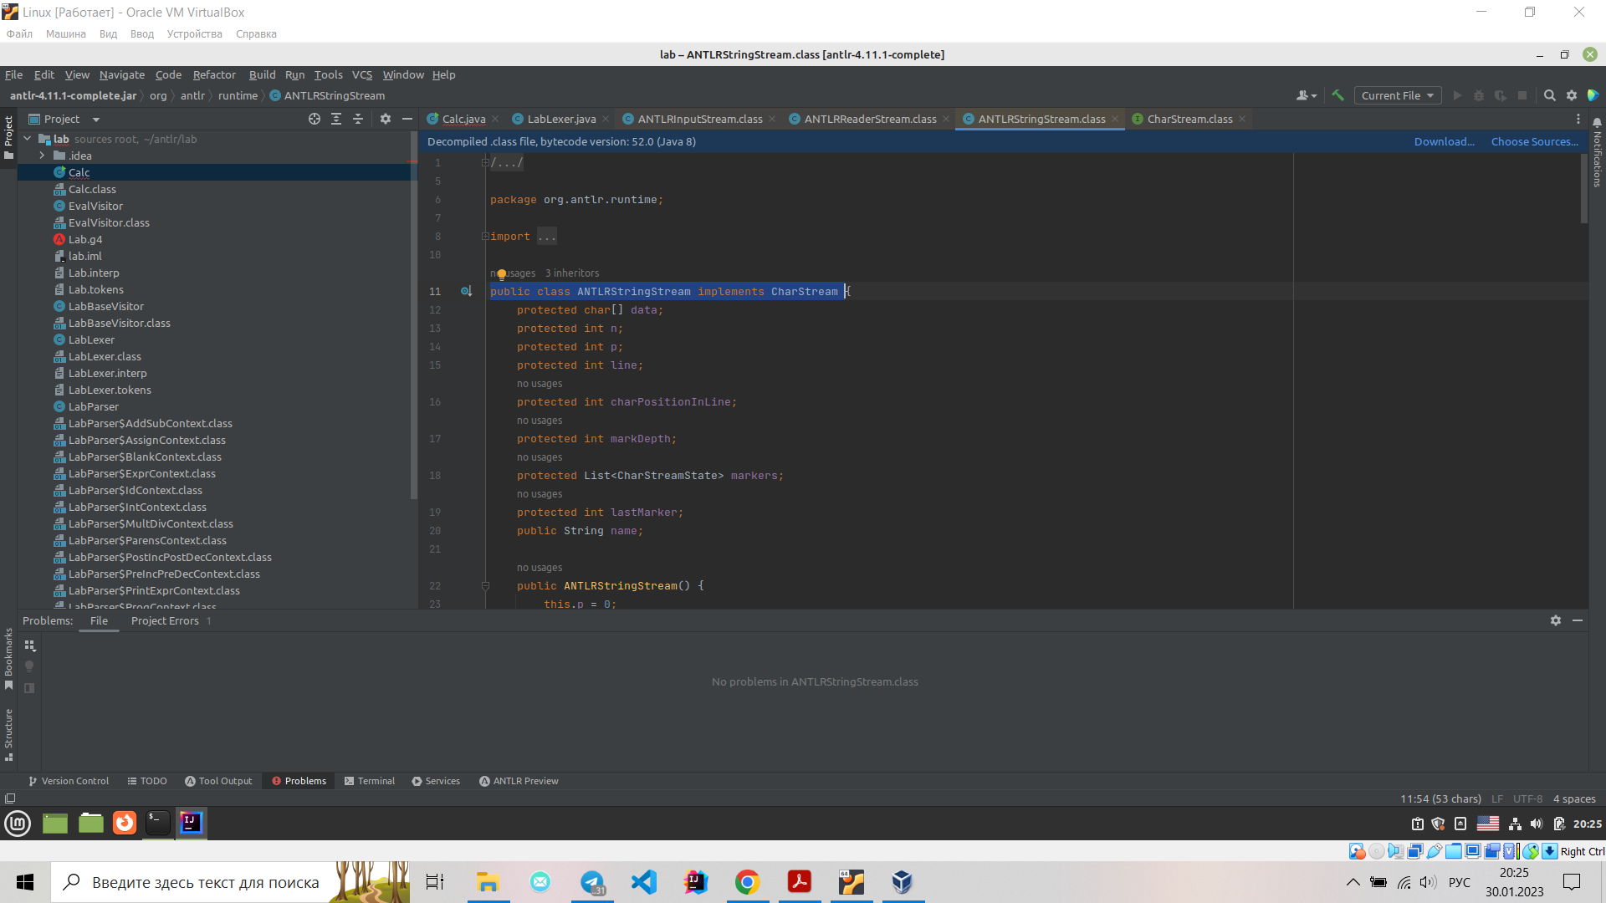Expand the folded import block

click(x=485, y=236)
